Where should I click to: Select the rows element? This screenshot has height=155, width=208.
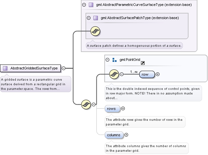pyautogui.click(x=112, y=109)
